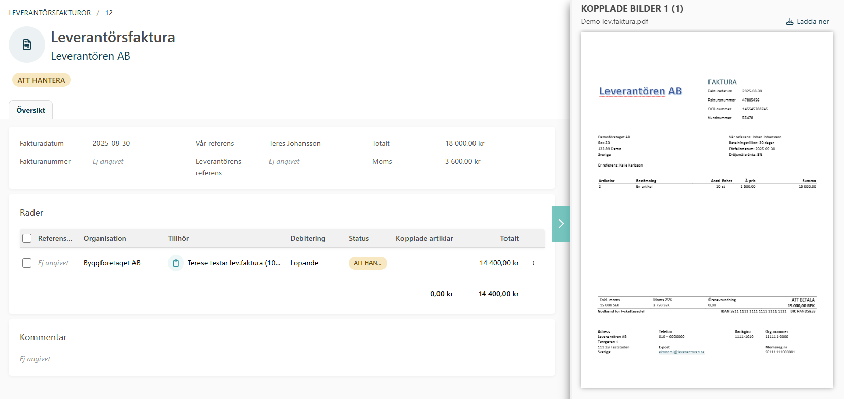Click the invoice document icon beside the title
This screenshot has height=399, width=844.
27,45
